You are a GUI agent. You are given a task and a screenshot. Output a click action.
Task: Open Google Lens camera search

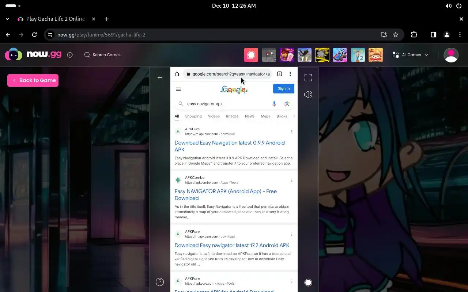pos(287,104)
